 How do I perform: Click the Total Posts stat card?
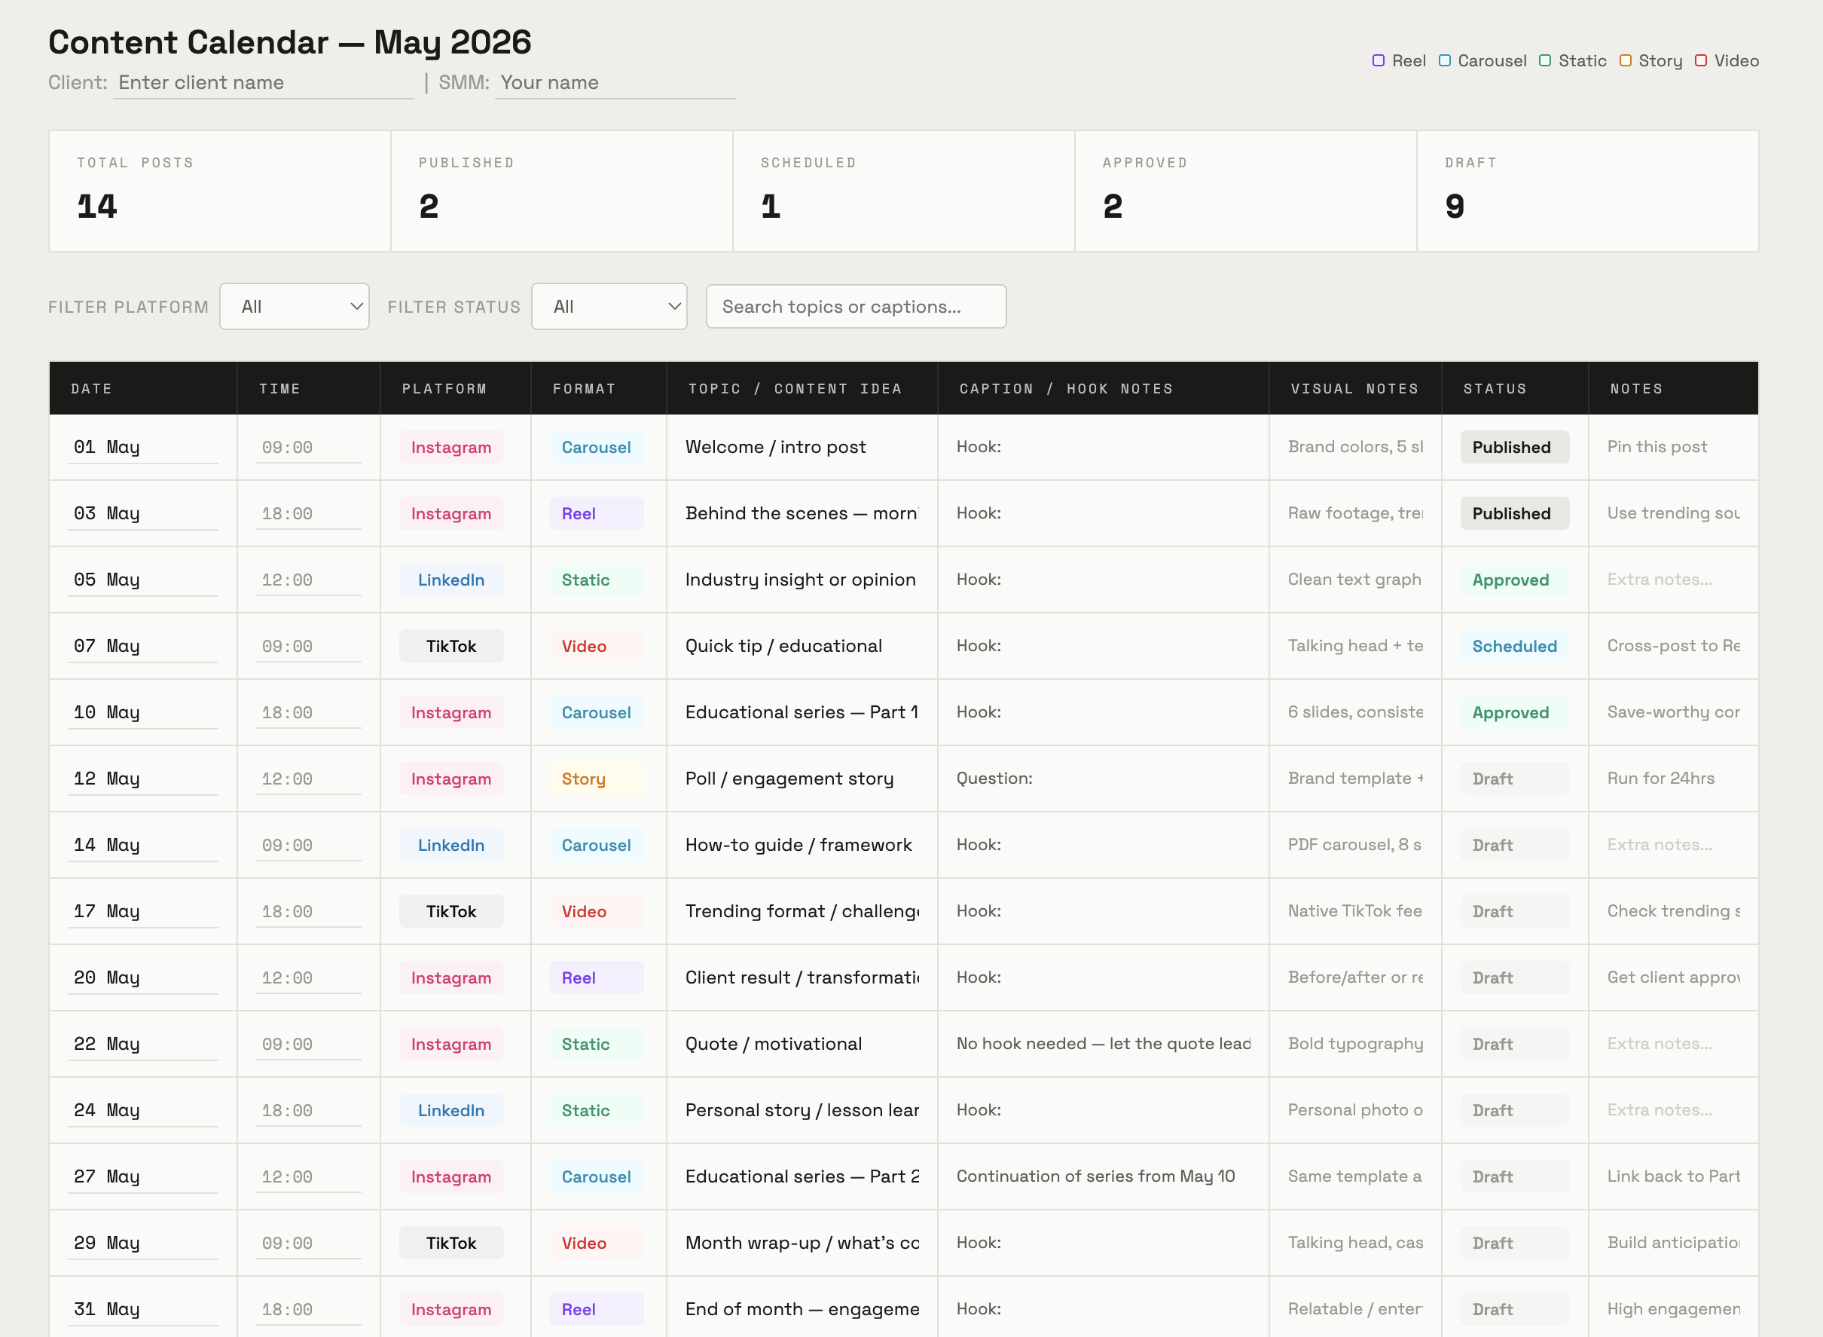click(220, 191)
